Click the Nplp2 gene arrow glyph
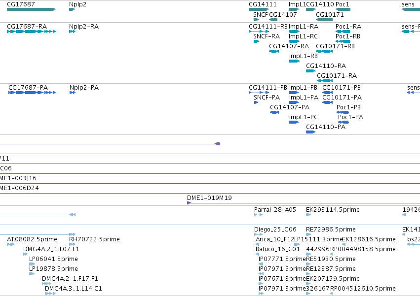The height and width of the screenshot is (296, 420). click(x=72, y=9)
